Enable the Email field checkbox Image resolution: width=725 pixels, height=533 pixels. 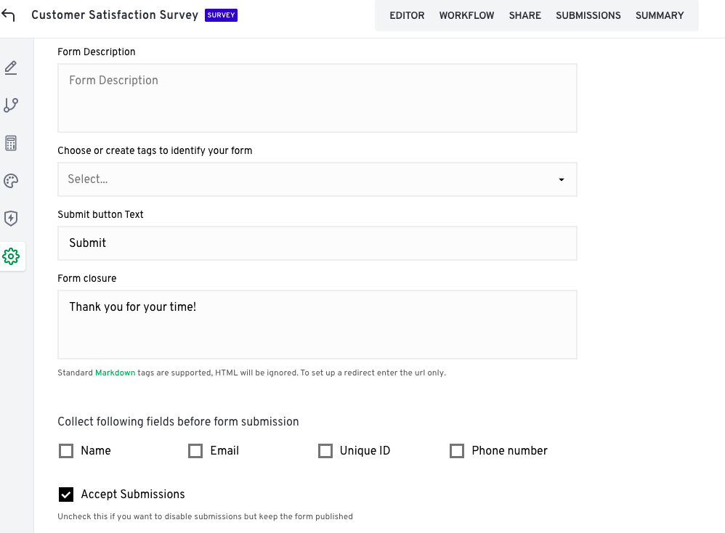[x=195, y=451]
